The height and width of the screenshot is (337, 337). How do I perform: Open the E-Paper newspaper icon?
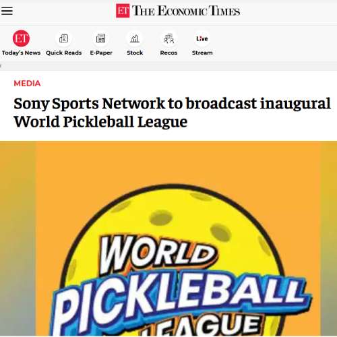(101, 38)
